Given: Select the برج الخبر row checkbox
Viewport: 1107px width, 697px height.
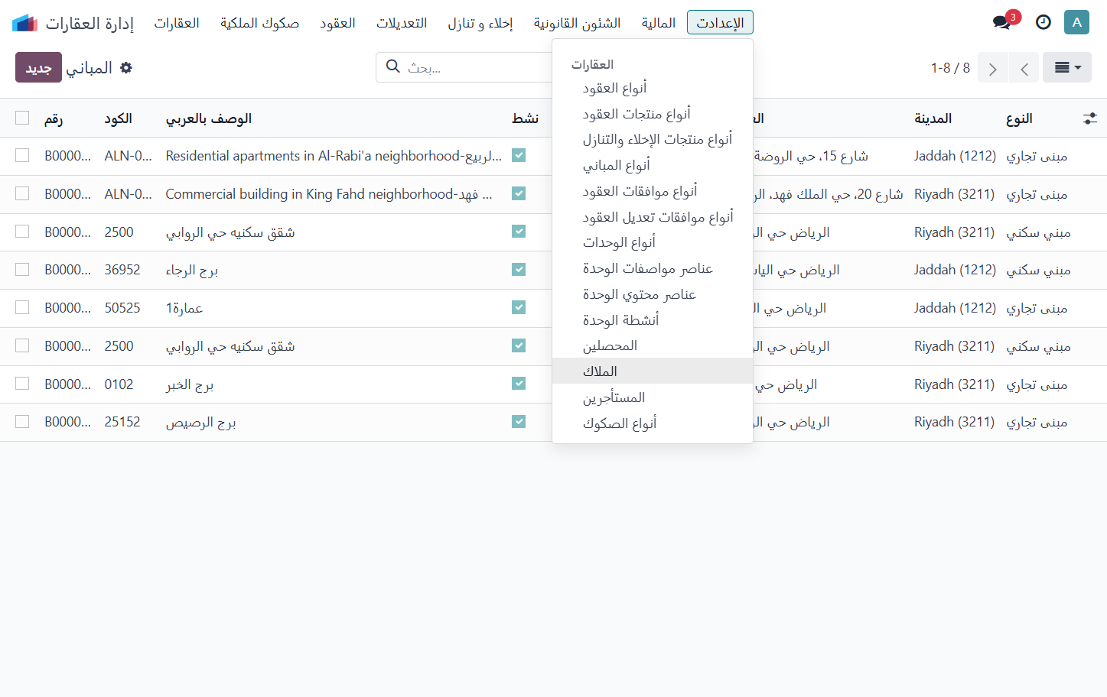Looking at the screenshot, I should click(x=22, y=384).
